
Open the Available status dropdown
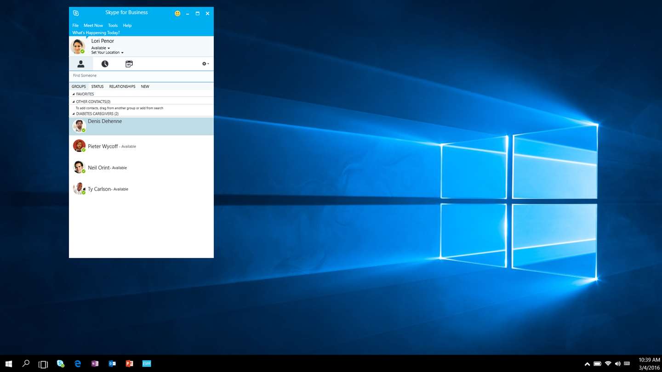pyautogui.click(x=100, y=48)
